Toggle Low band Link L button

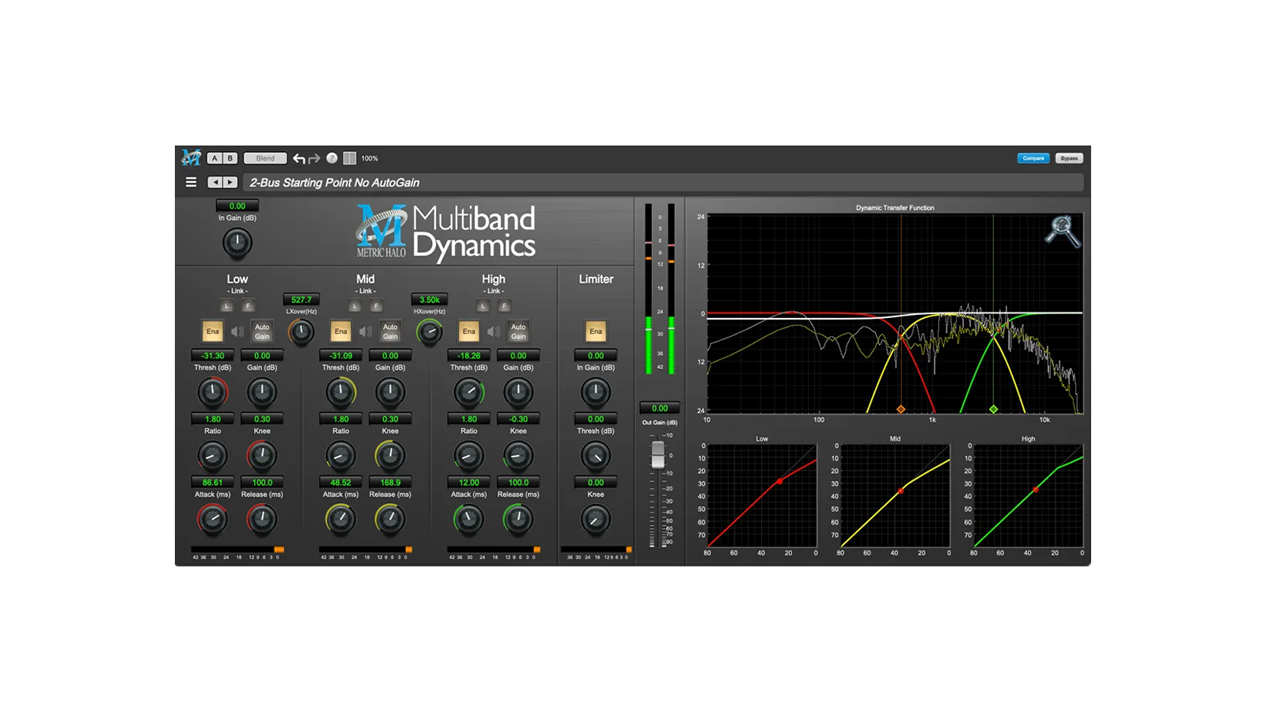227,305
